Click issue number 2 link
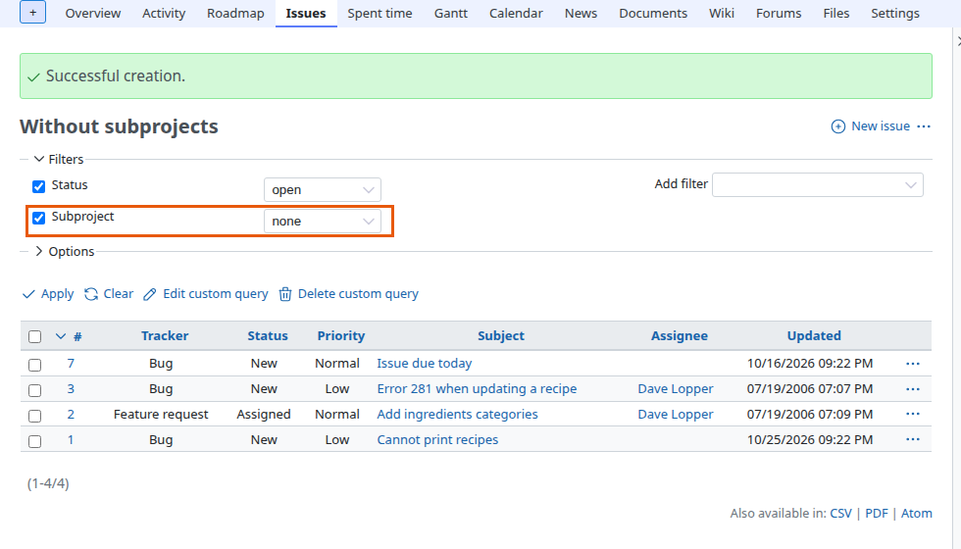 coord(71,414)
